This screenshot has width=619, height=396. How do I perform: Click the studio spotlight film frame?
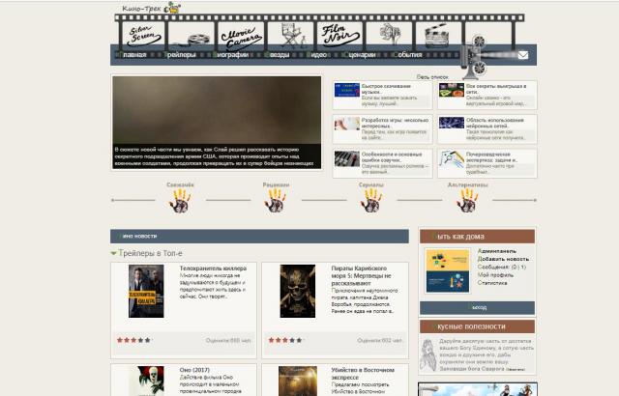tap(389, 35)
